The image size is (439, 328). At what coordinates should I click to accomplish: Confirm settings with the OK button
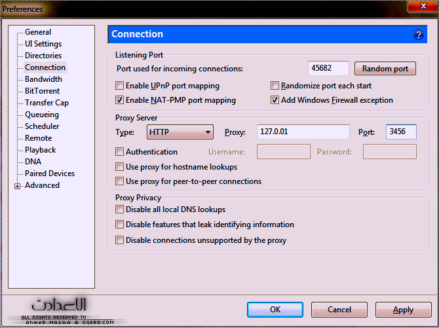275,310
